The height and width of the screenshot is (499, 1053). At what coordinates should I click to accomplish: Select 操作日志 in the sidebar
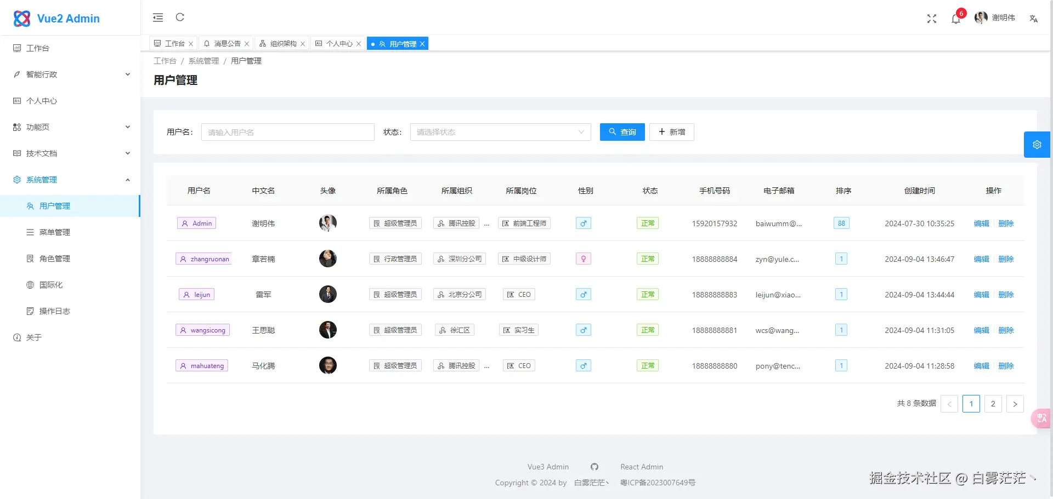coord(70,311)
